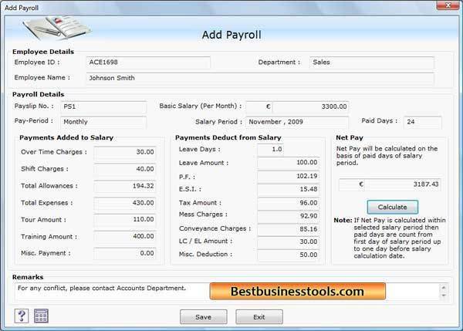Save the payroll record
This screenshot has width=463, height=331.
pyautogui.click(x=204, y=317)
